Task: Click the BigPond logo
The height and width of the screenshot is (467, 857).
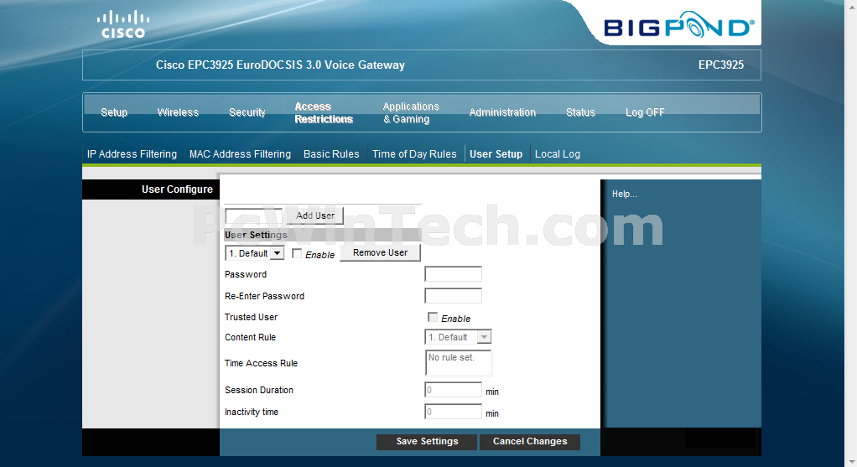Action: click(679, 26)
